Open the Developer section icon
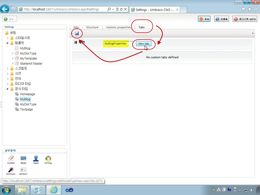260x195 pixels. (11, 171)
